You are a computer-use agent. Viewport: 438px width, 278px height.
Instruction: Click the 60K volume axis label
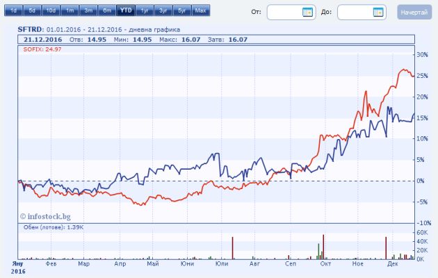coord(422,233)
